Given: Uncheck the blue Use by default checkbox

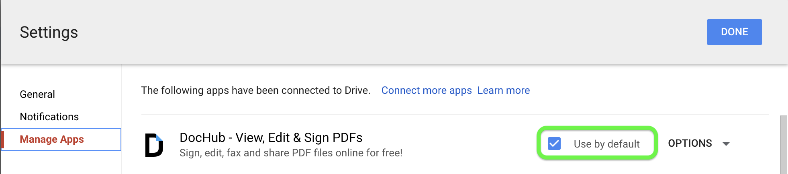Looking at the screenshot, I should pos(554,144).
